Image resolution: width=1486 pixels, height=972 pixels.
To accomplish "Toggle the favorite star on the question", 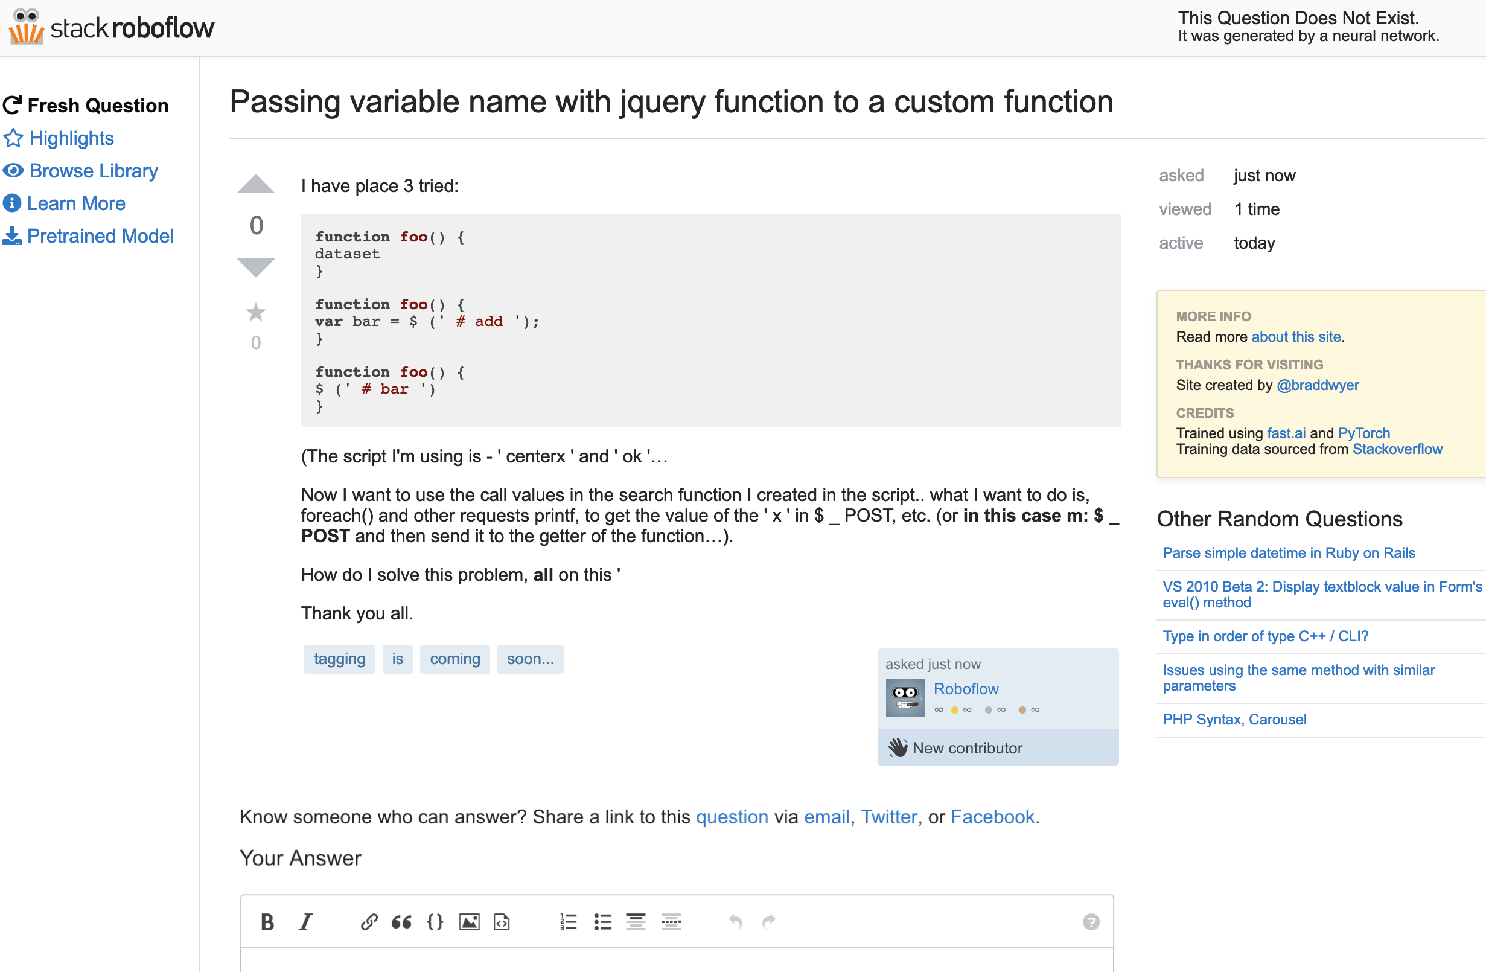I will [256, 312].
